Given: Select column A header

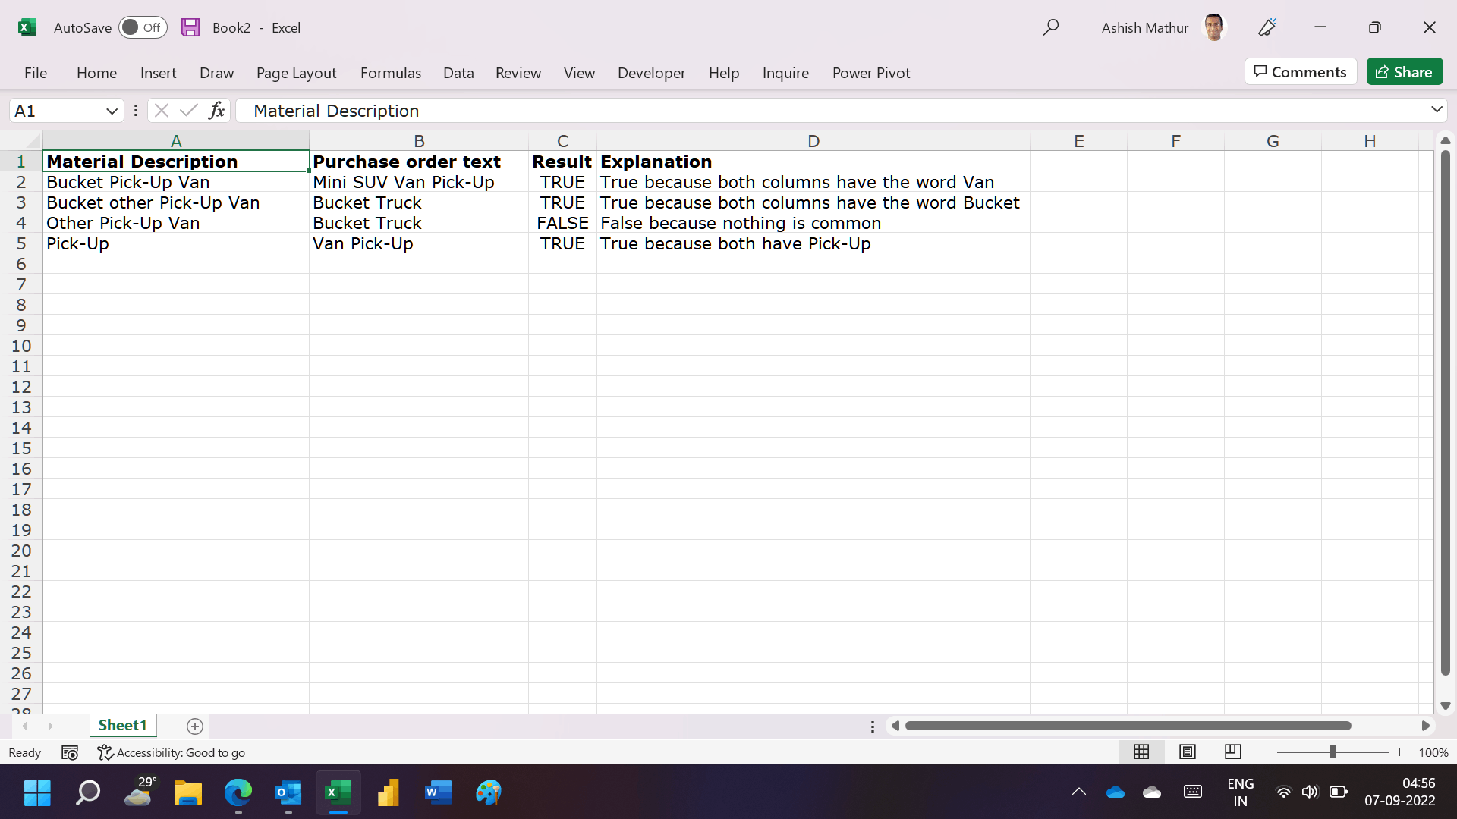Looking at the screenshot, I should pos(176,141).
